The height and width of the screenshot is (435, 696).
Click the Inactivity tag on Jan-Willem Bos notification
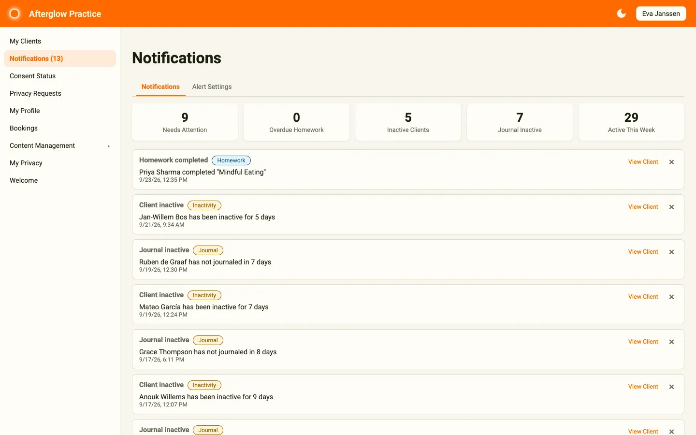coord(204,205)
